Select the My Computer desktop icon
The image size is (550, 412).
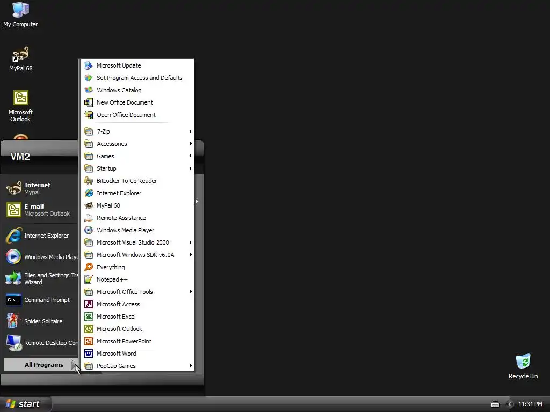tap(20, 14)
